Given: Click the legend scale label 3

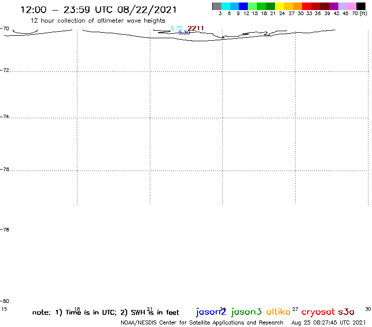Looking at the screenshot, I should pos(220,14).
